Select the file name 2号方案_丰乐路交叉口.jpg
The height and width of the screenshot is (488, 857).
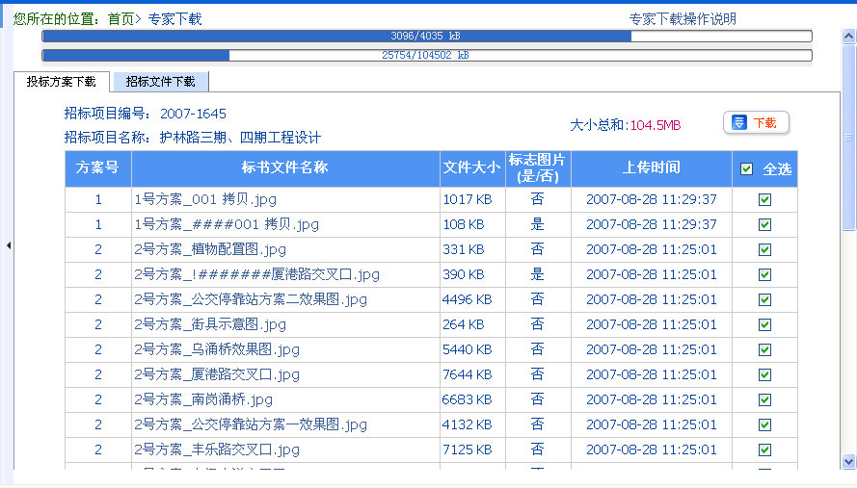pos(217,450)
